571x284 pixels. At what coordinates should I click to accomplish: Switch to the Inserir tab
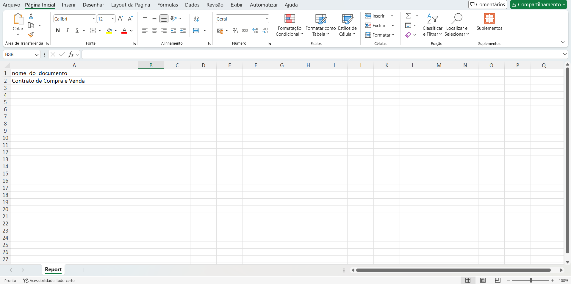point(69,5)
